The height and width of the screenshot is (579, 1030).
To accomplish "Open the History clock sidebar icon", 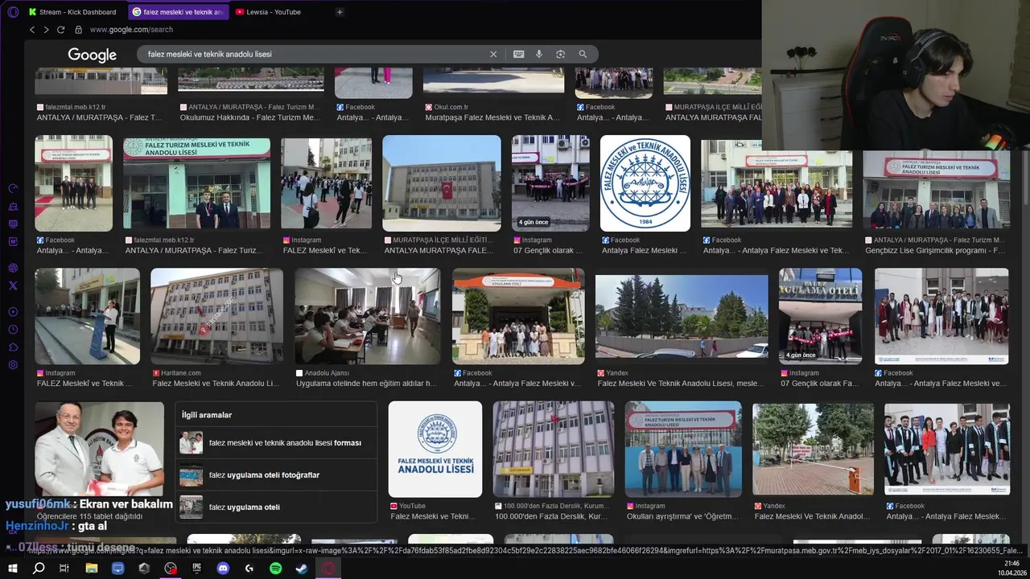I will (13, 330).
